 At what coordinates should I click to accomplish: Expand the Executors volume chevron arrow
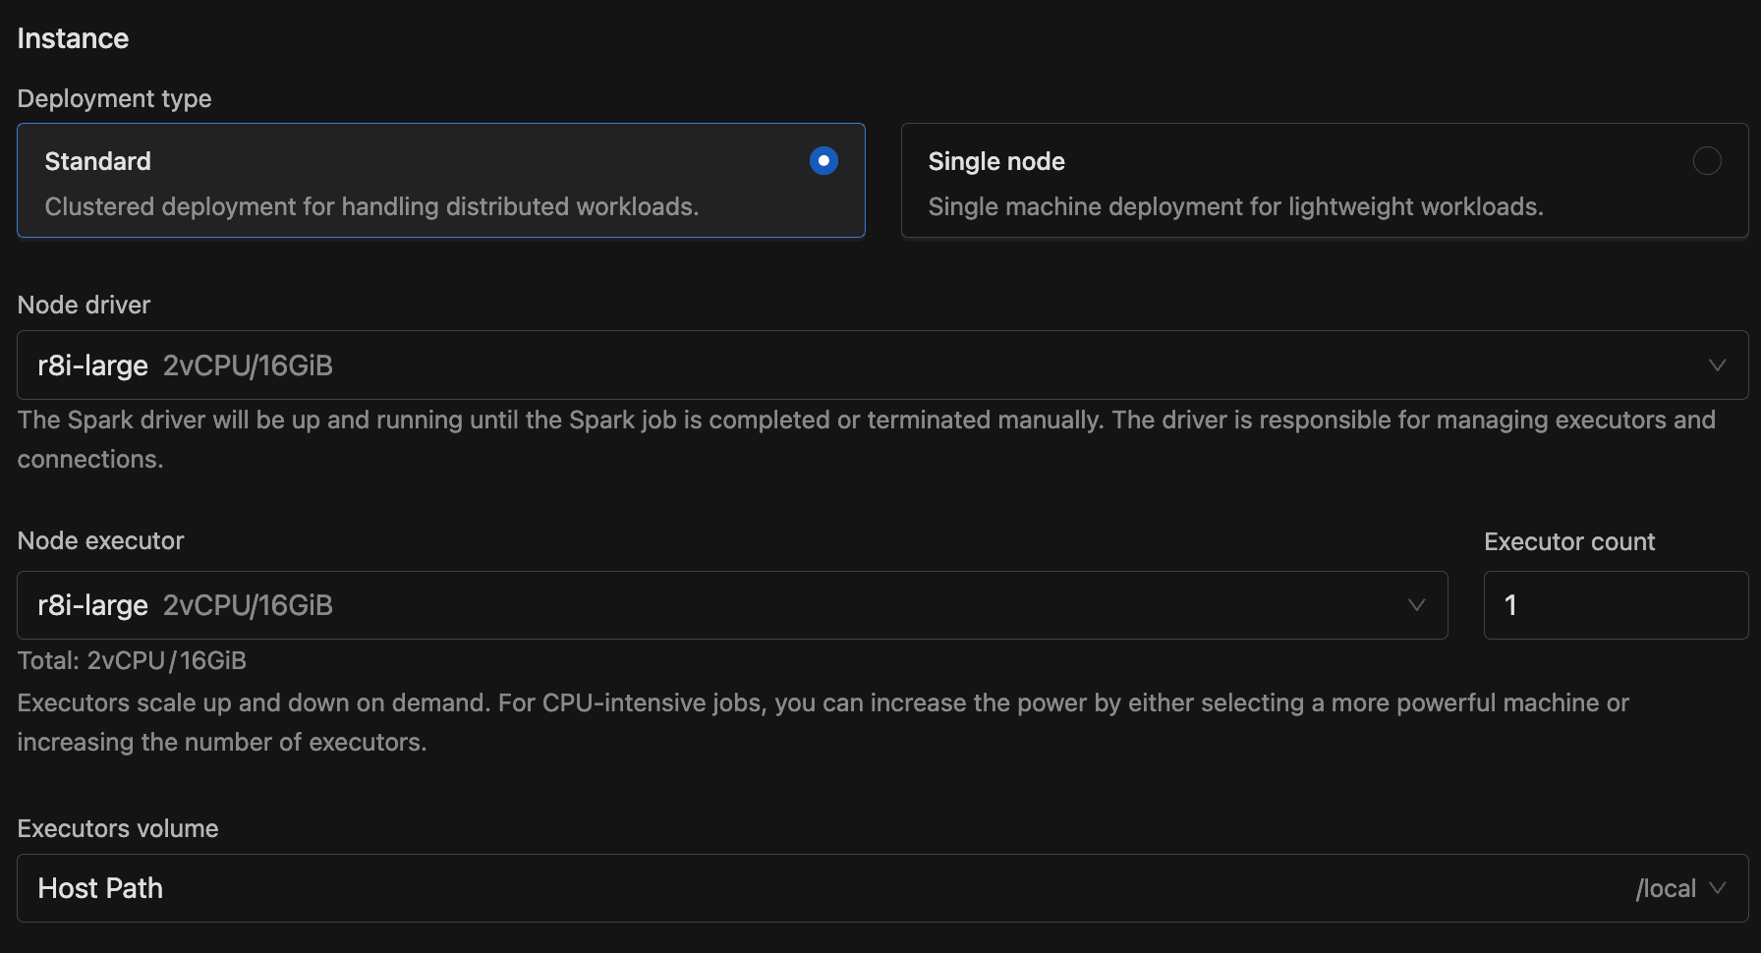1718,888
